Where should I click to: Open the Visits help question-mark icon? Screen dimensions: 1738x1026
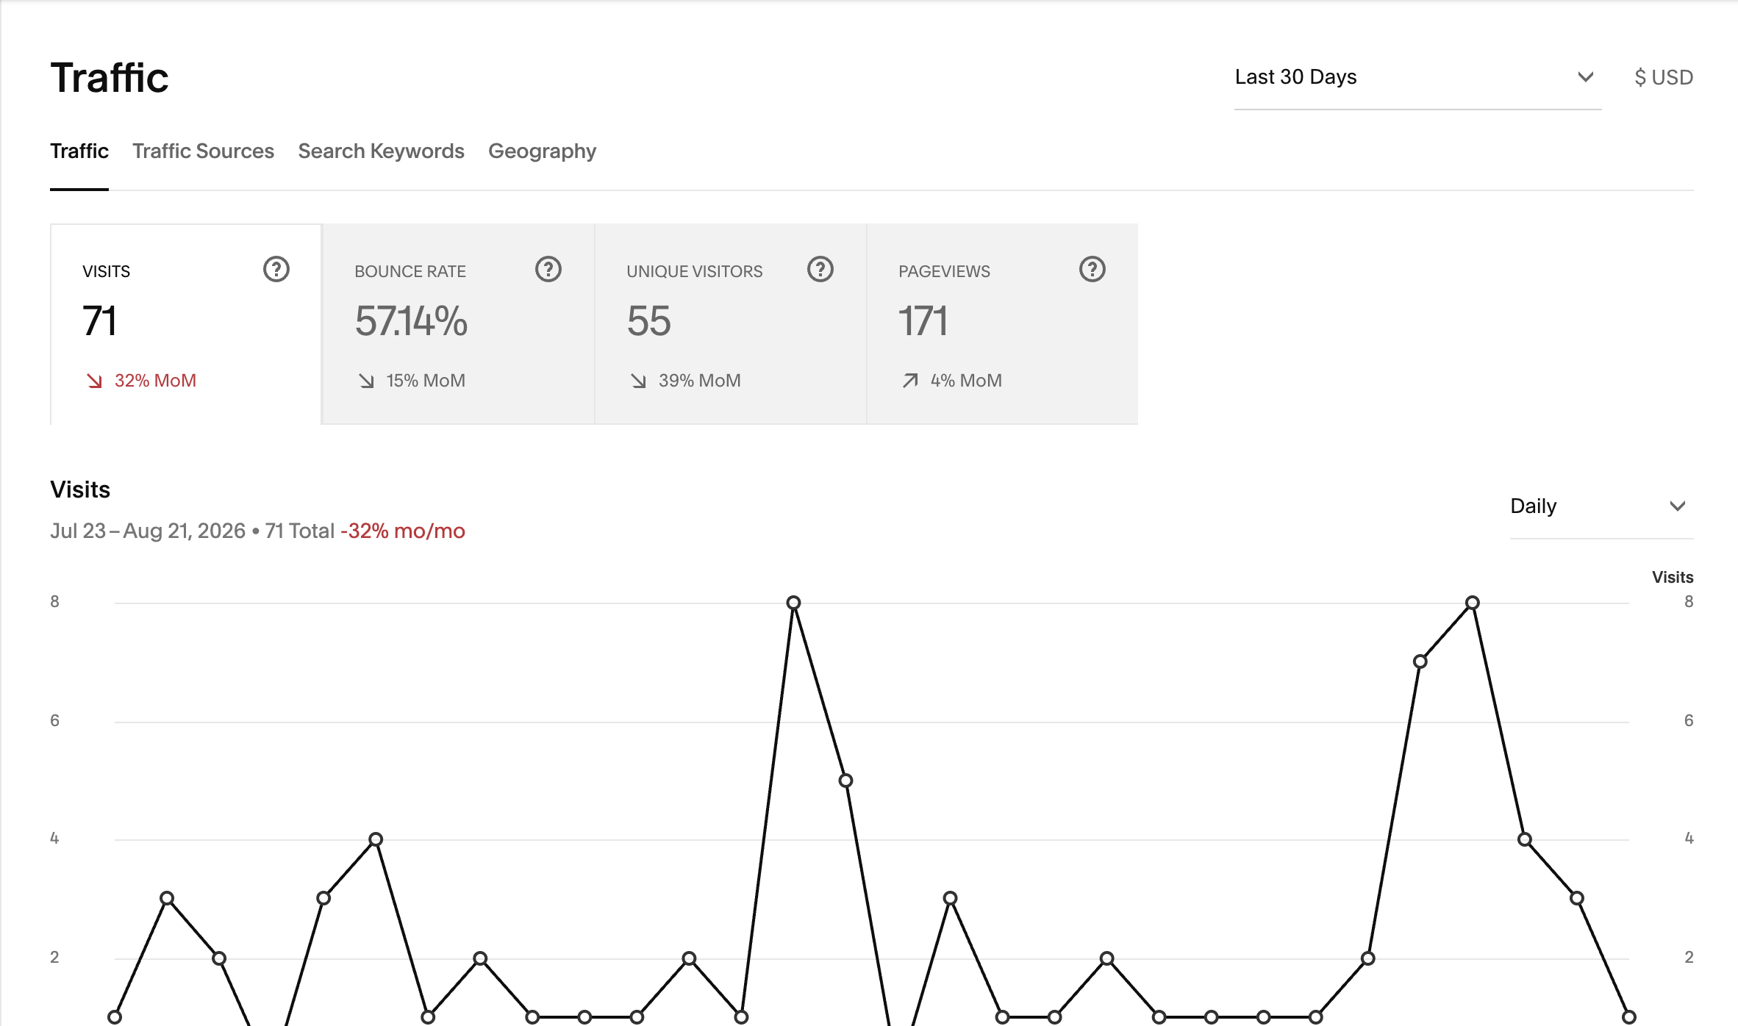276,270
